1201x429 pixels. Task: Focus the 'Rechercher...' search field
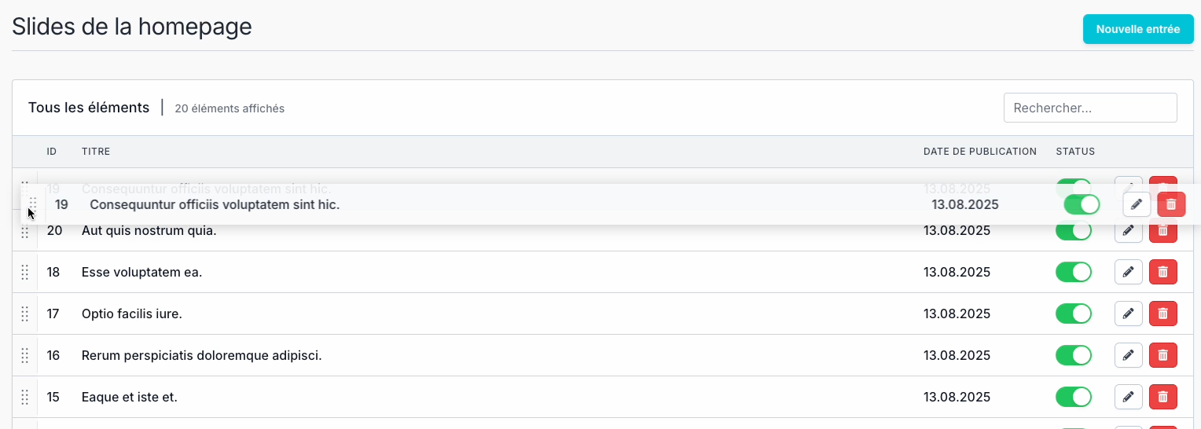pos(1089,108)
